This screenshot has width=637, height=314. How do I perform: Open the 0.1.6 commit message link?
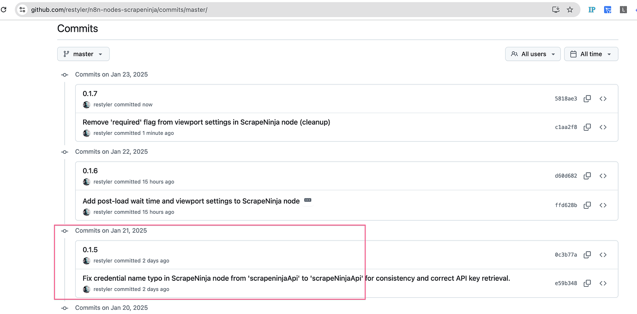[90, 170]
